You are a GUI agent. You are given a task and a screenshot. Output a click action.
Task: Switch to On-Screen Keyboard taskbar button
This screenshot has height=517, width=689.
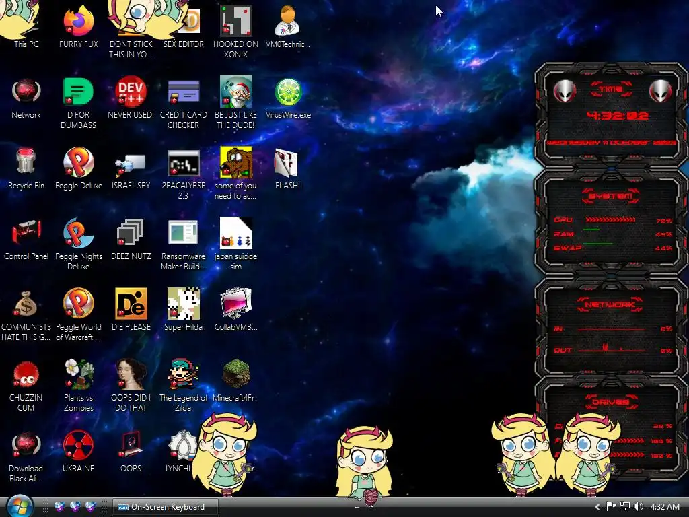click(166, 507)
